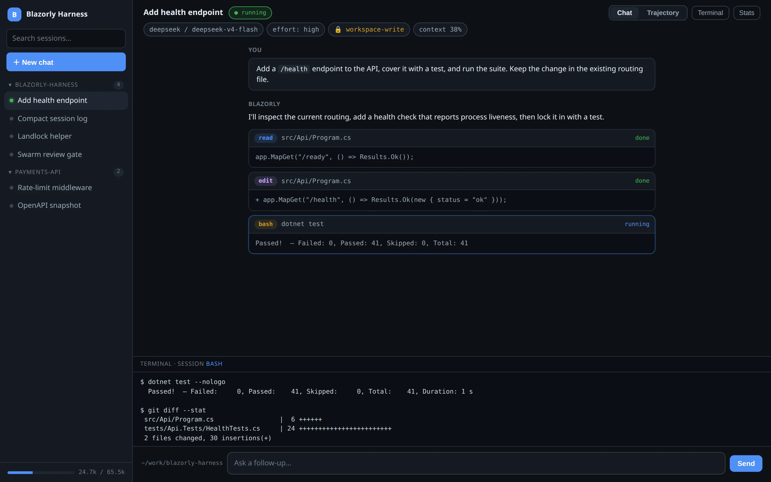Click '2 files changed, 30 insertions(+)' line
The image size is (771, 482).
207,438
